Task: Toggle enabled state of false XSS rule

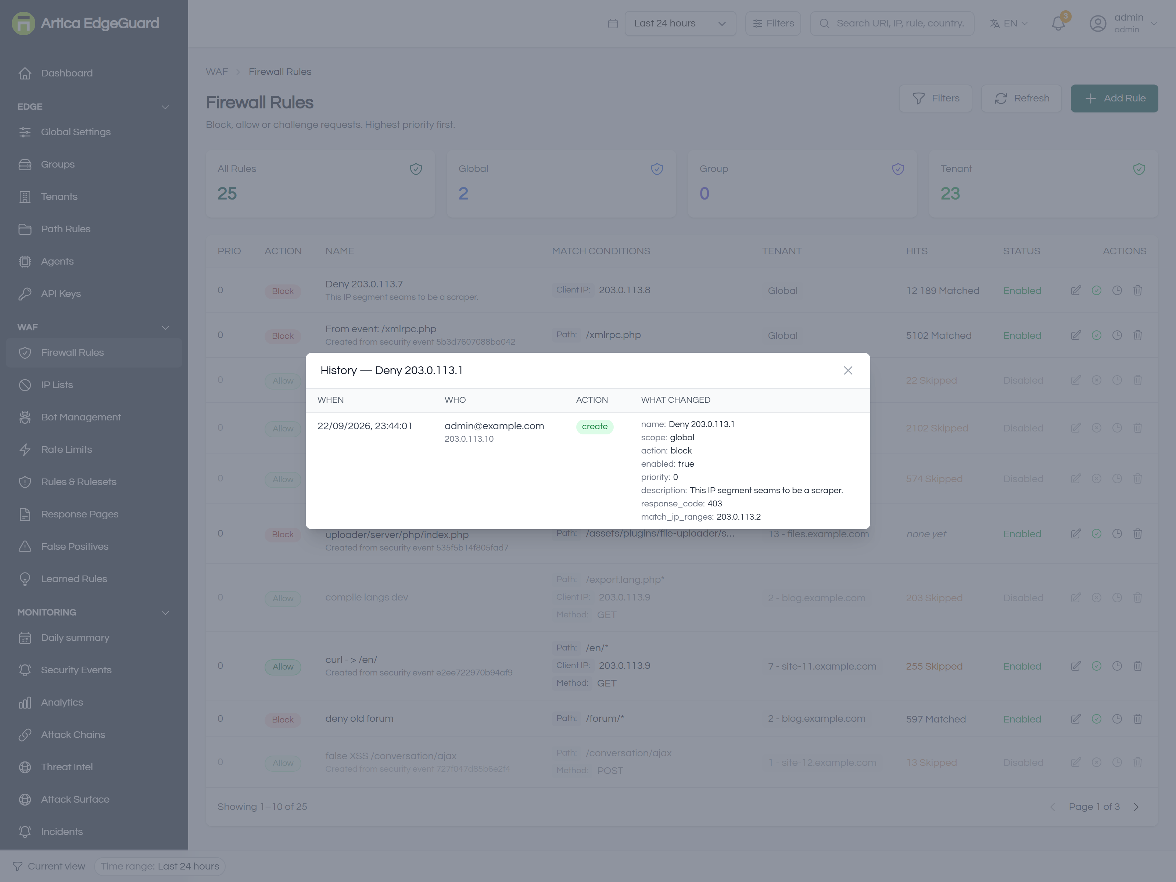Action: point(1096,763)
